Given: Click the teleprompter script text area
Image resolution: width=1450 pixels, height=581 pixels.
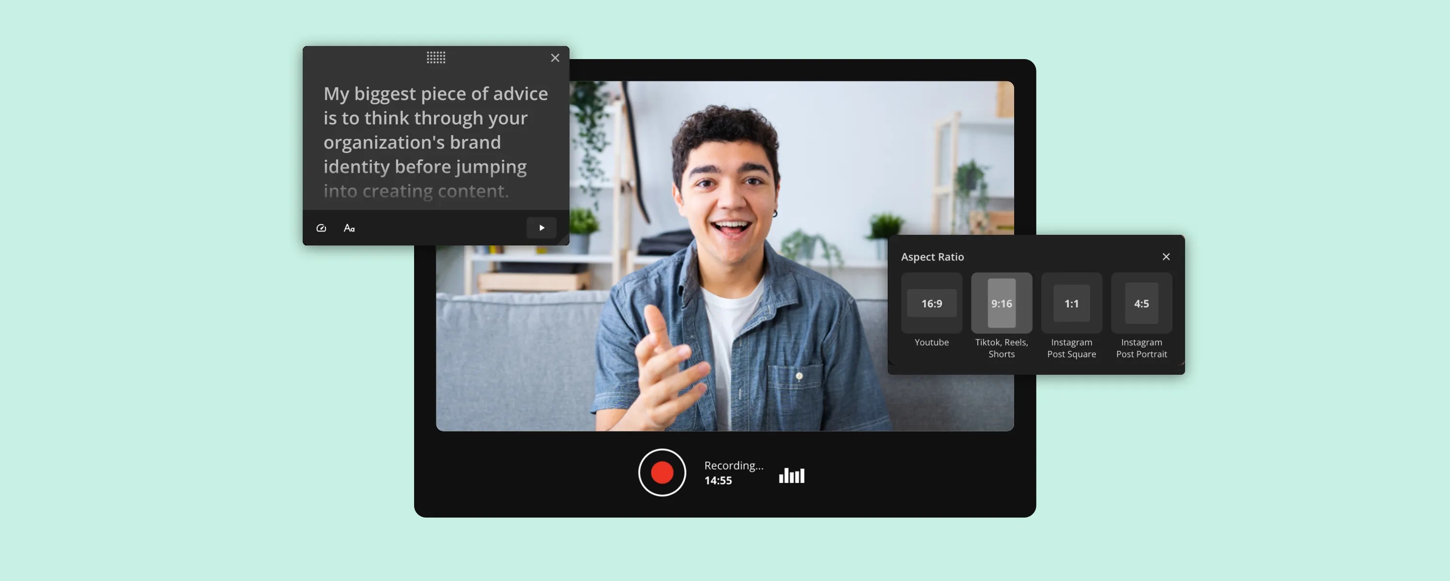Looking at the screenshot, I should pyautogui.click(x=435, y=142).
